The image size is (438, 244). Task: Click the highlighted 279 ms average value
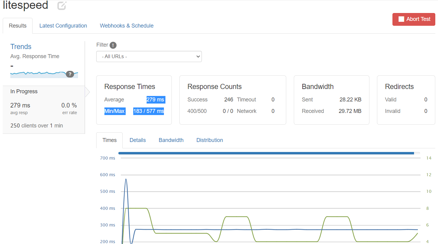pos(156,99)
